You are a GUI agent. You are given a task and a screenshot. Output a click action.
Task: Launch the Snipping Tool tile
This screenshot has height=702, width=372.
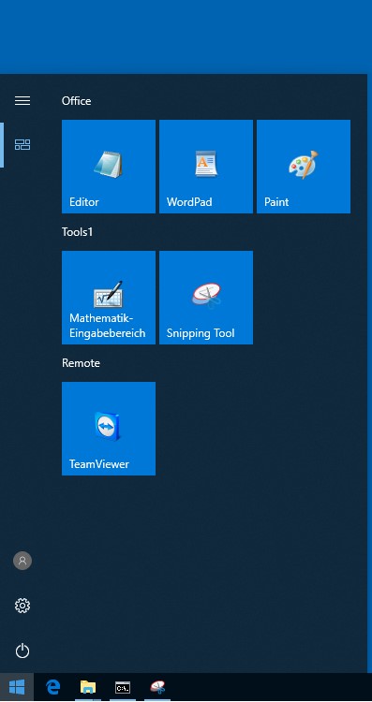[x=206, y=298]
